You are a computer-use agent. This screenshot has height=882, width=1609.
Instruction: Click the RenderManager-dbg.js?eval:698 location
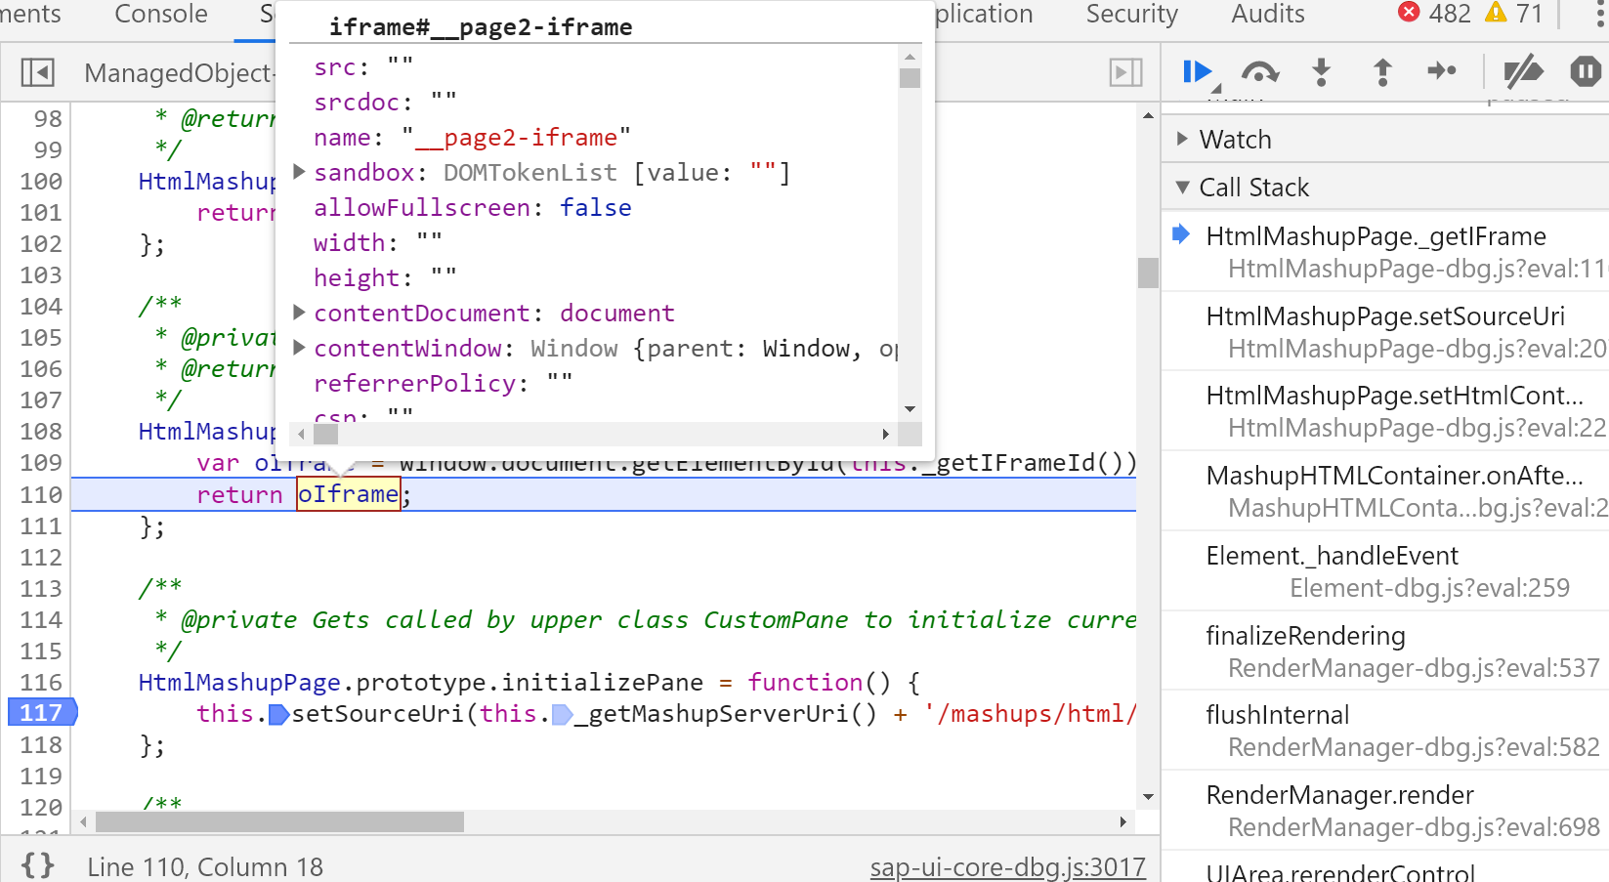click(1414, 827)
